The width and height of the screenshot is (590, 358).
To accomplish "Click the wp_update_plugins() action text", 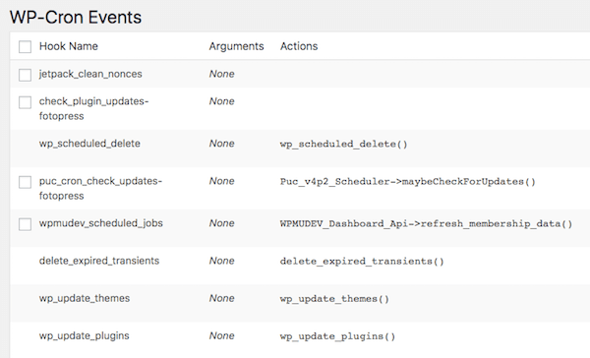I will pos(337,336).
